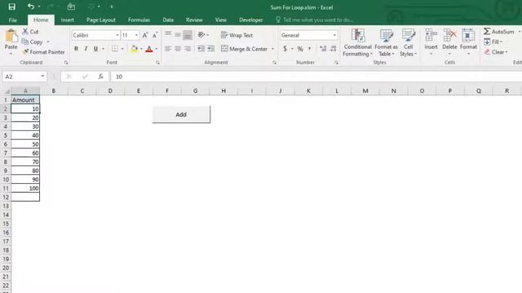Toggle Italic formatting

click(x=86, y=49)
